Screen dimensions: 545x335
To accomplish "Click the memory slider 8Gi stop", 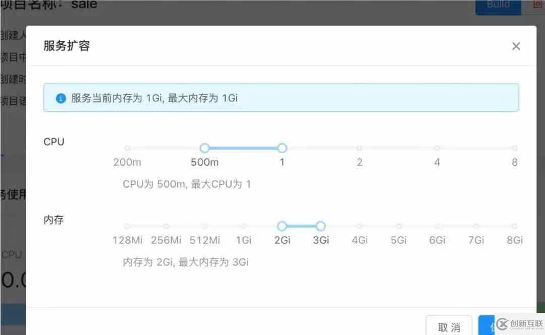I will pos(514,226).
